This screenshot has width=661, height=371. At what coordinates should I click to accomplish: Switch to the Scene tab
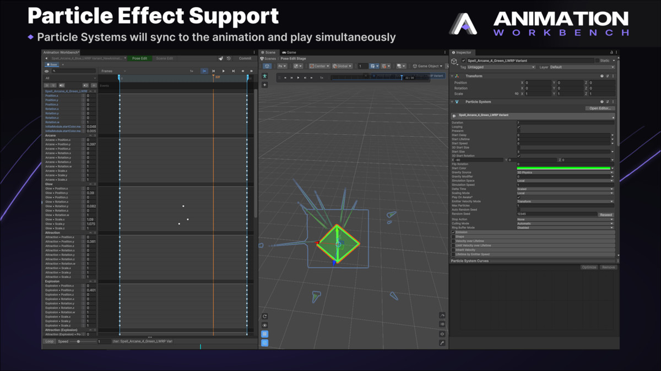tap(269, 52)
